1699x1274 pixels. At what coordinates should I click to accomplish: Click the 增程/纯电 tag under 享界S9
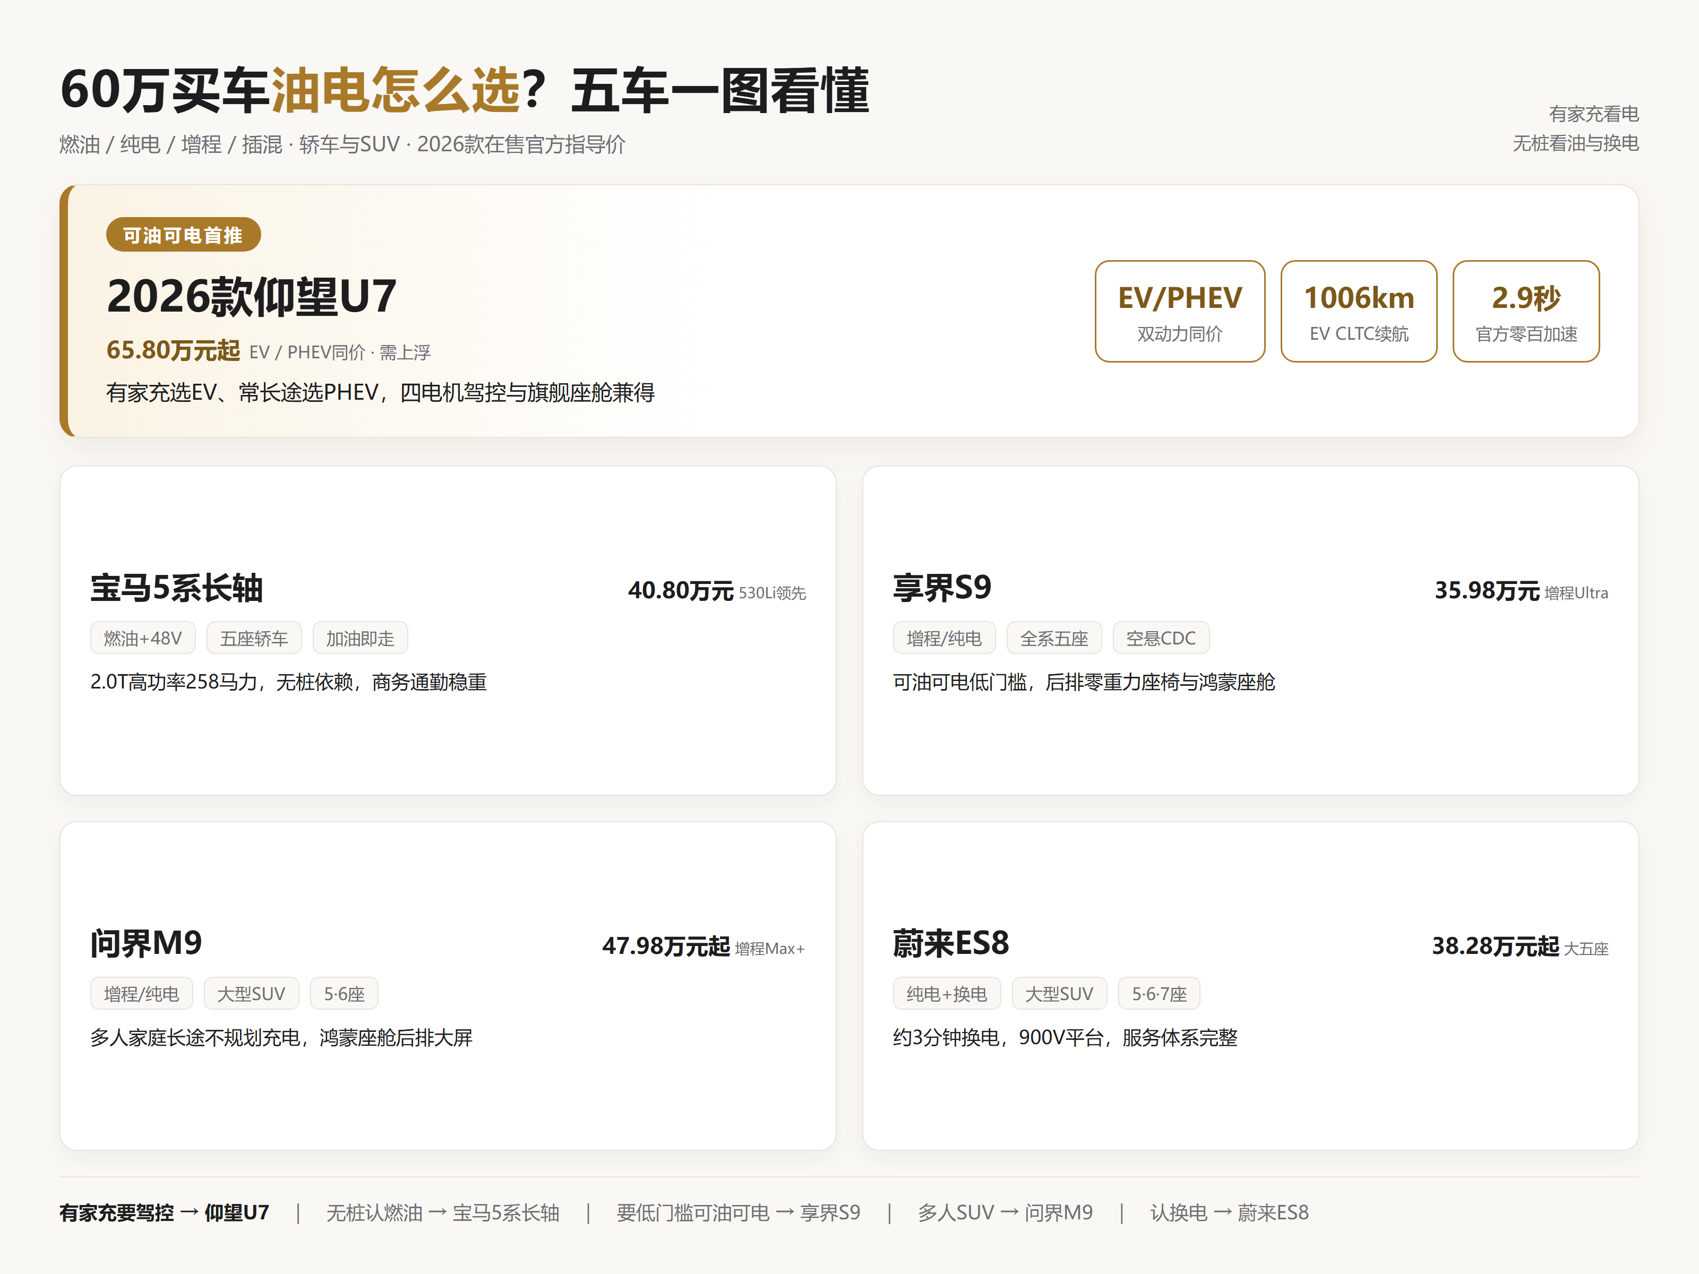[x=944, y=638]
